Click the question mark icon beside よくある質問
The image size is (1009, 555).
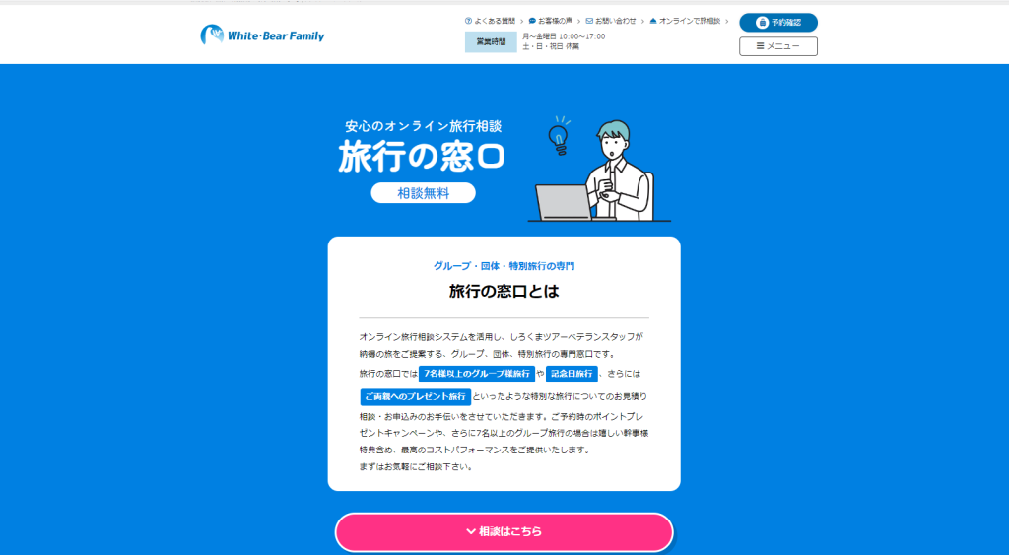(468, 22)
